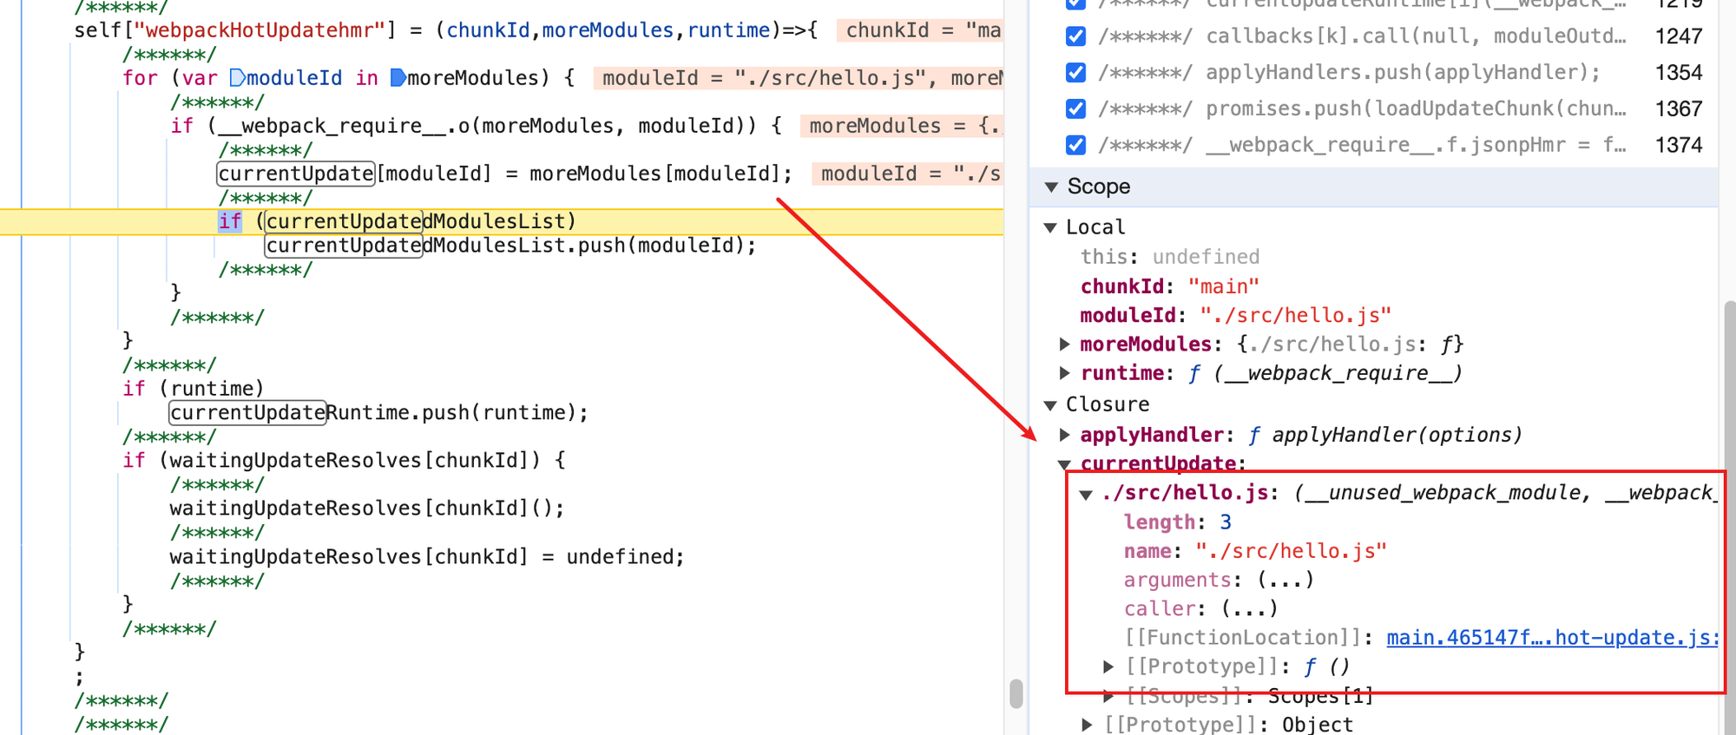Click currentUpdatedModulesList.push(moduleId) code line
Image resolution: width=1736 pixels, height=735 pixels.
tap(510, 246)
